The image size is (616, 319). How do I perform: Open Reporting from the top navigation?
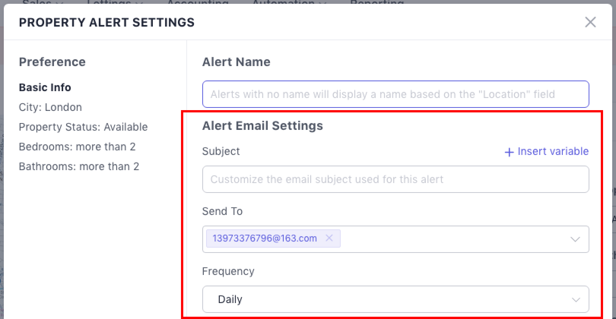376,3
